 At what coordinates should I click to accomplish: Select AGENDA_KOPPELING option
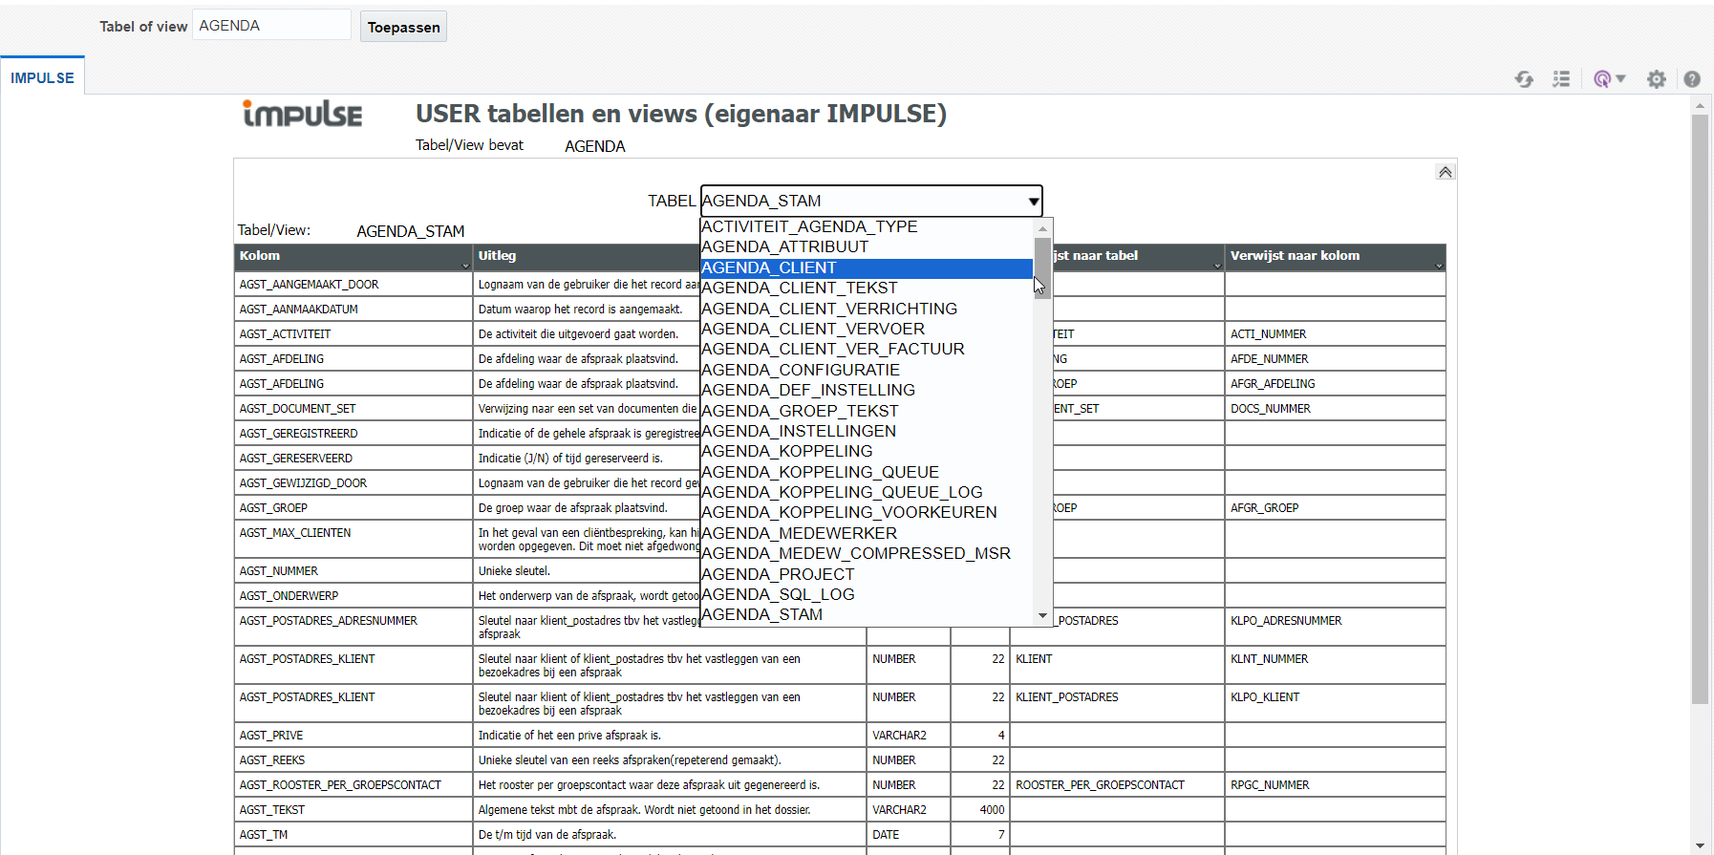click(867, 451)
